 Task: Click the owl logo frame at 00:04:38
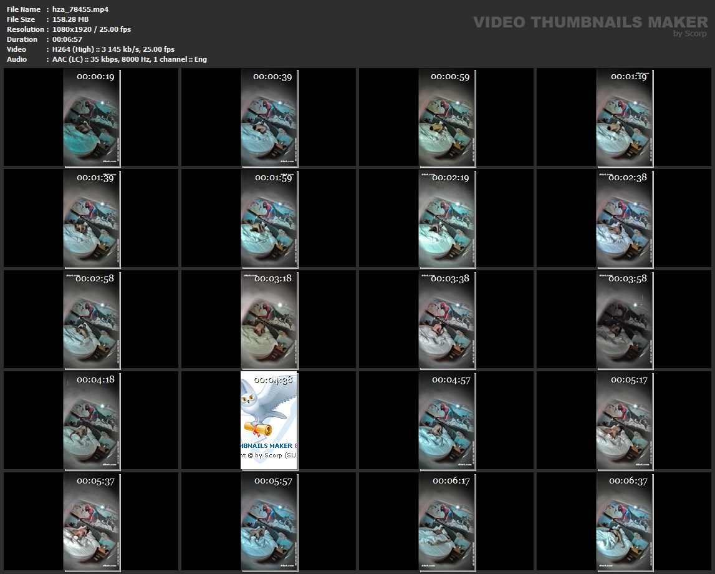(x=269, y=421)
